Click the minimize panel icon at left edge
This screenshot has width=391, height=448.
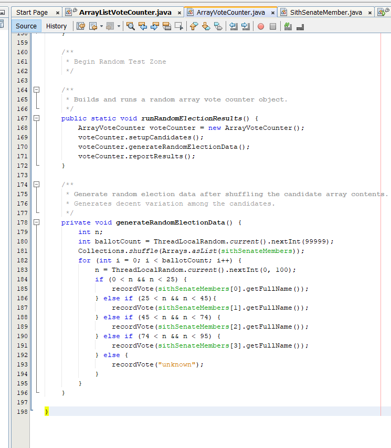pos(2,13)
